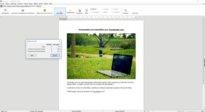Image resolution: width=205 pixels, height=112 pixels.
Task: Click Document column value 50 for Mots
Action: pyautogui.click(x=59, y=47)
